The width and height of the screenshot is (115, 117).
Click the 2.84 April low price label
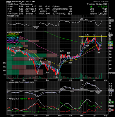pyautogui.click(x=98, y=52)
